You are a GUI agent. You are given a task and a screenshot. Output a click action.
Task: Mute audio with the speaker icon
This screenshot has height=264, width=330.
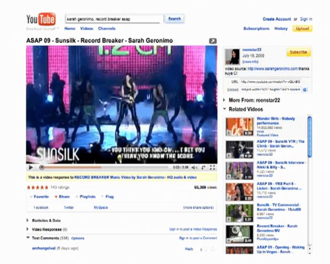(194, 168)
